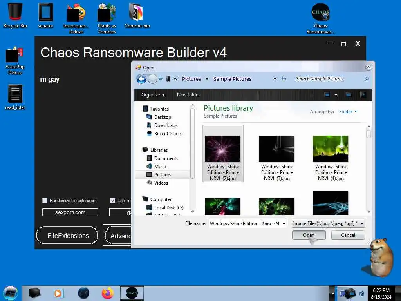Screen dimensions: 401x301
Task: Launch Plants vs Zombies desktop shortcut
Action: [107, 18]
